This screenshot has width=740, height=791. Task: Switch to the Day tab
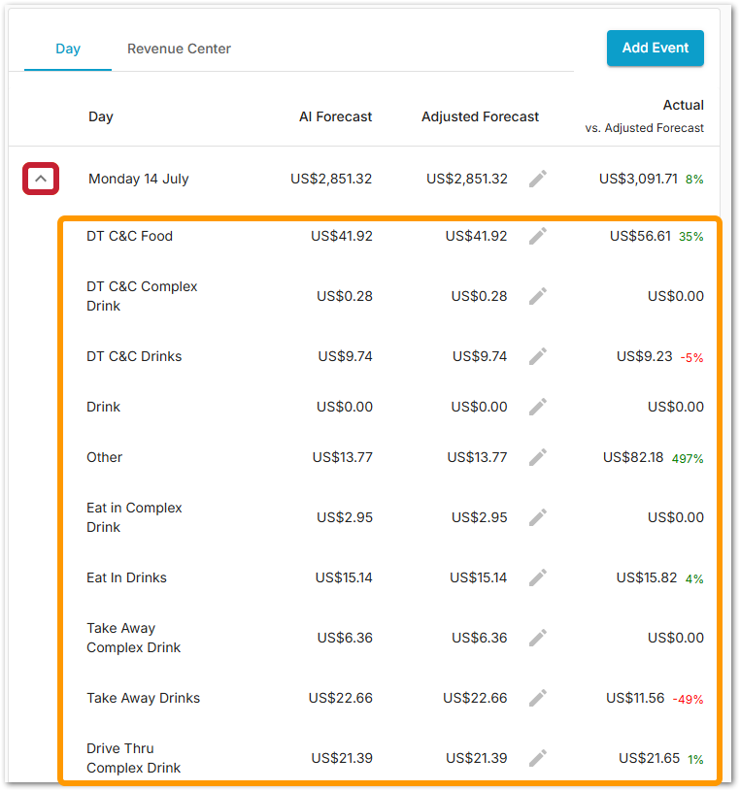pyautogui.click(x=68, y=49)
